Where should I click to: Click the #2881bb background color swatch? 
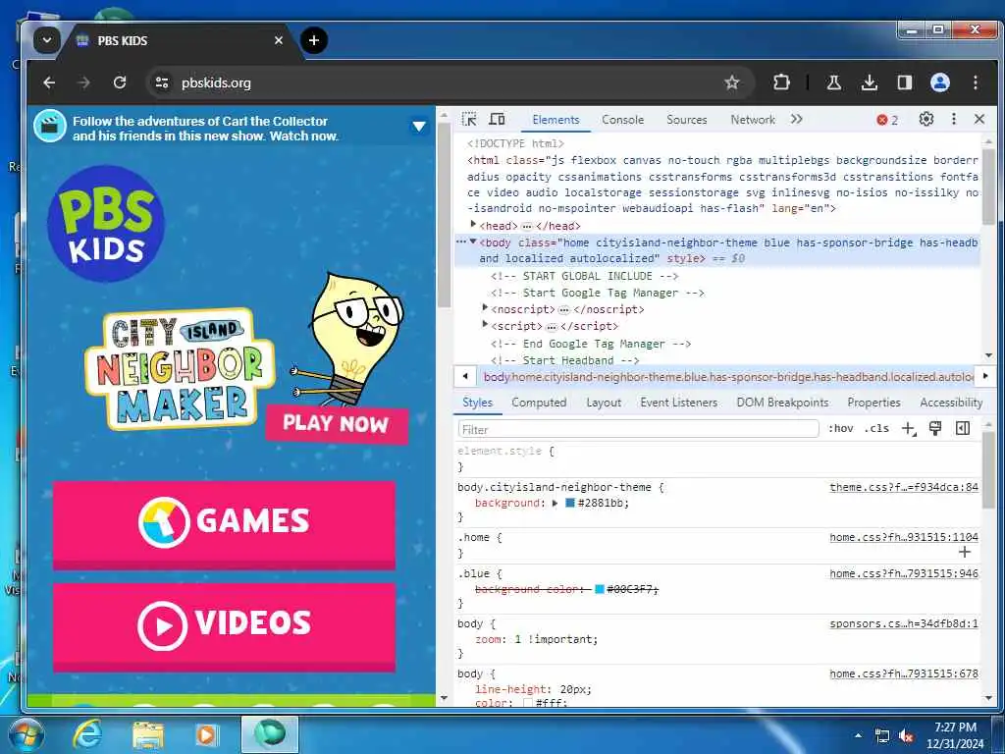570,504
